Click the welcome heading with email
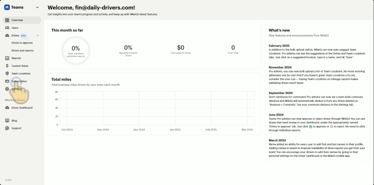 point(92,8)
